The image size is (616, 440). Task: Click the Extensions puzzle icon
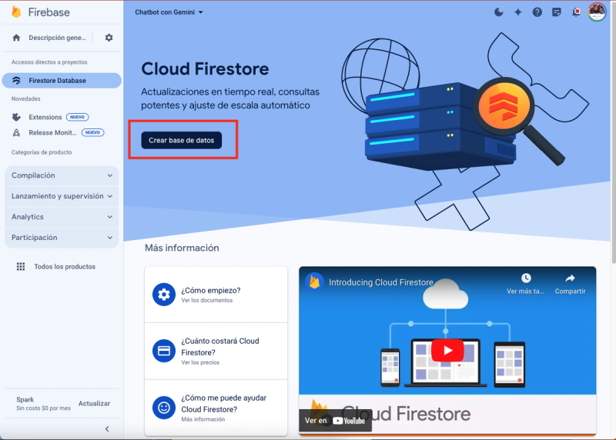coord(16,117)
